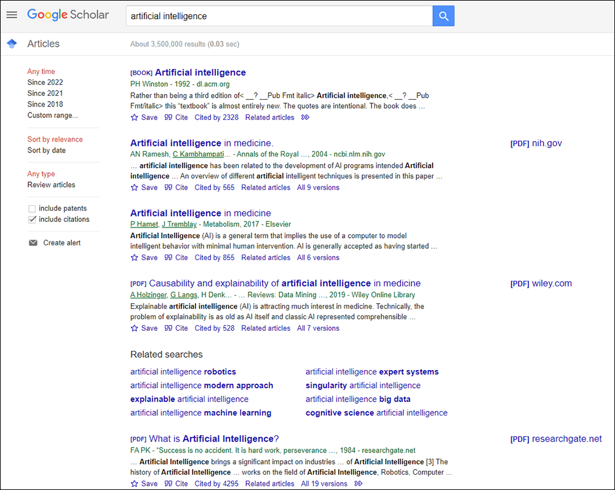Viewport: 615px width, 490px height.
Task: Open author profile G Langs
Action: tap(184, 294)
